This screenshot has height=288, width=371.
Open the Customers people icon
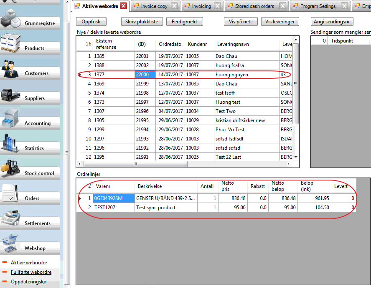(x=10, y=69)
